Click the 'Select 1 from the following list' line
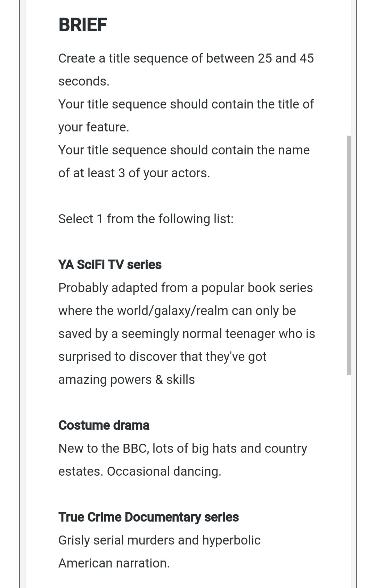 tap(146, 219)
